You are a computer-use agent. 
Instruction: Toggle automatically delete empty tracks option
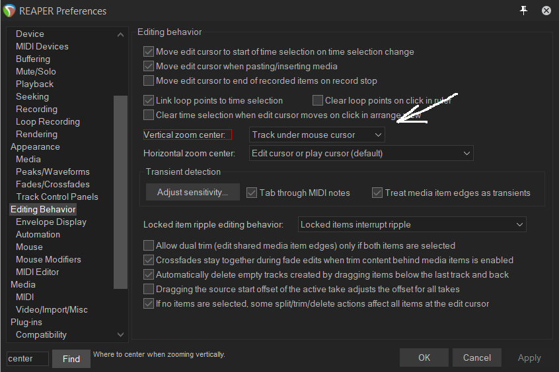click(x=148, y=274)
